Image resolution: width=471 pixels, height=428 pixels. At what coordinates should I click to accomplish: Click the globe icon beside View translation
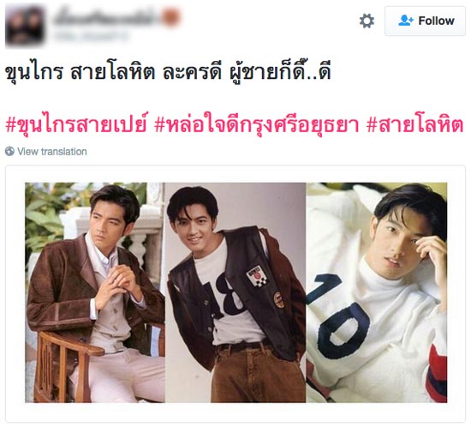click(9, 151)
